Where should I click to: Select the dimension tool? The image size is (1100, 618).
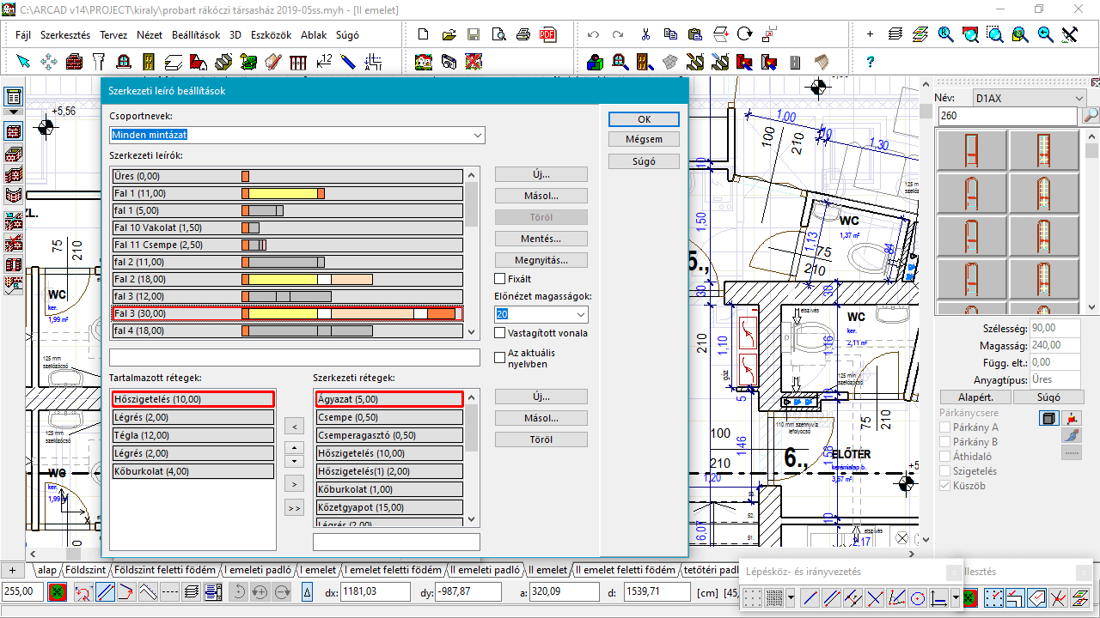tap(324, 62)
